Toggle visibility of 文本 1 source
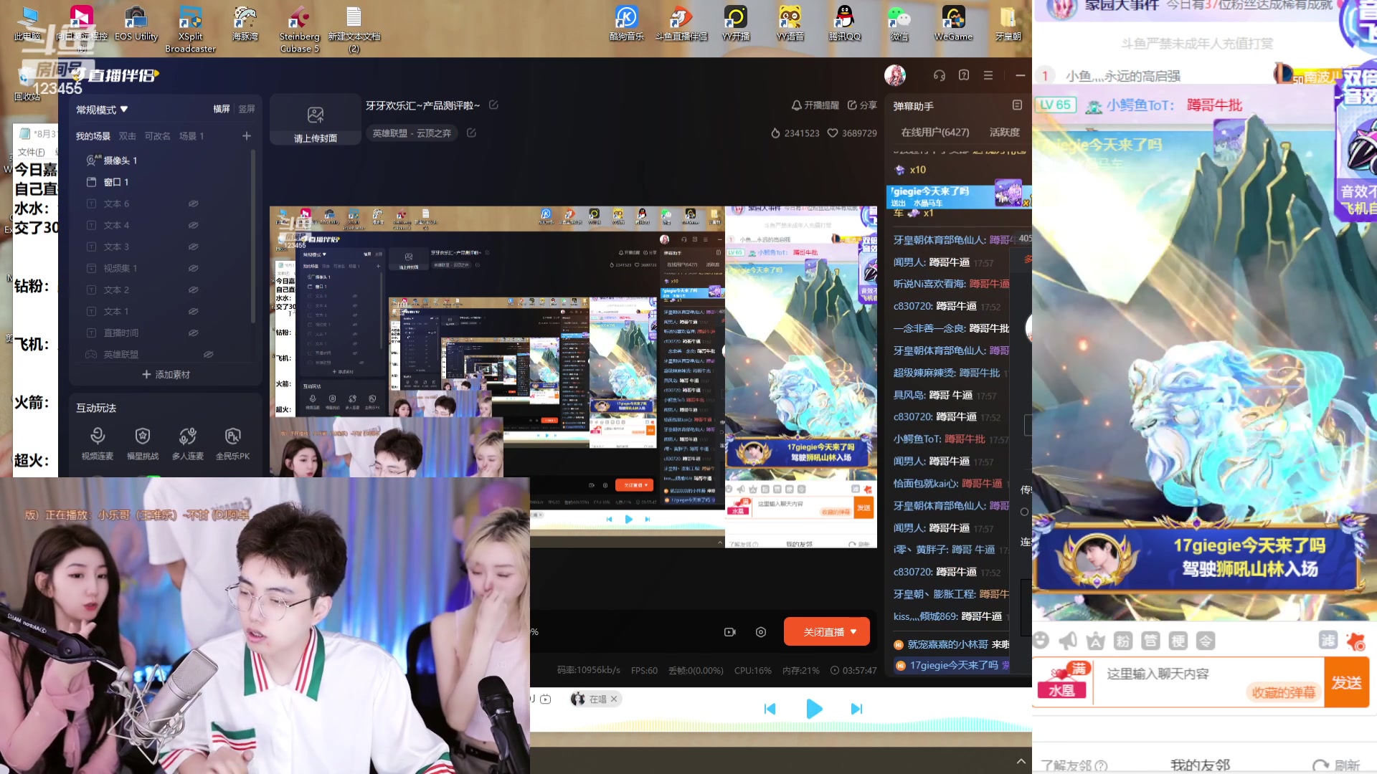Screen dimensions: 1377x774 [193, 311]
